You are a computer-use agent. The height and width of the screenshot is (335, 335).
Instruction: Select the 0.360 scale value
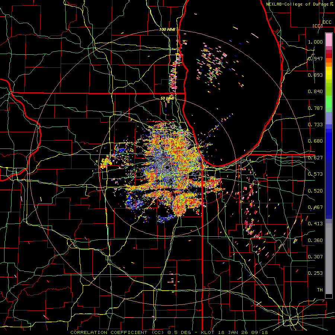coord(315,240)
